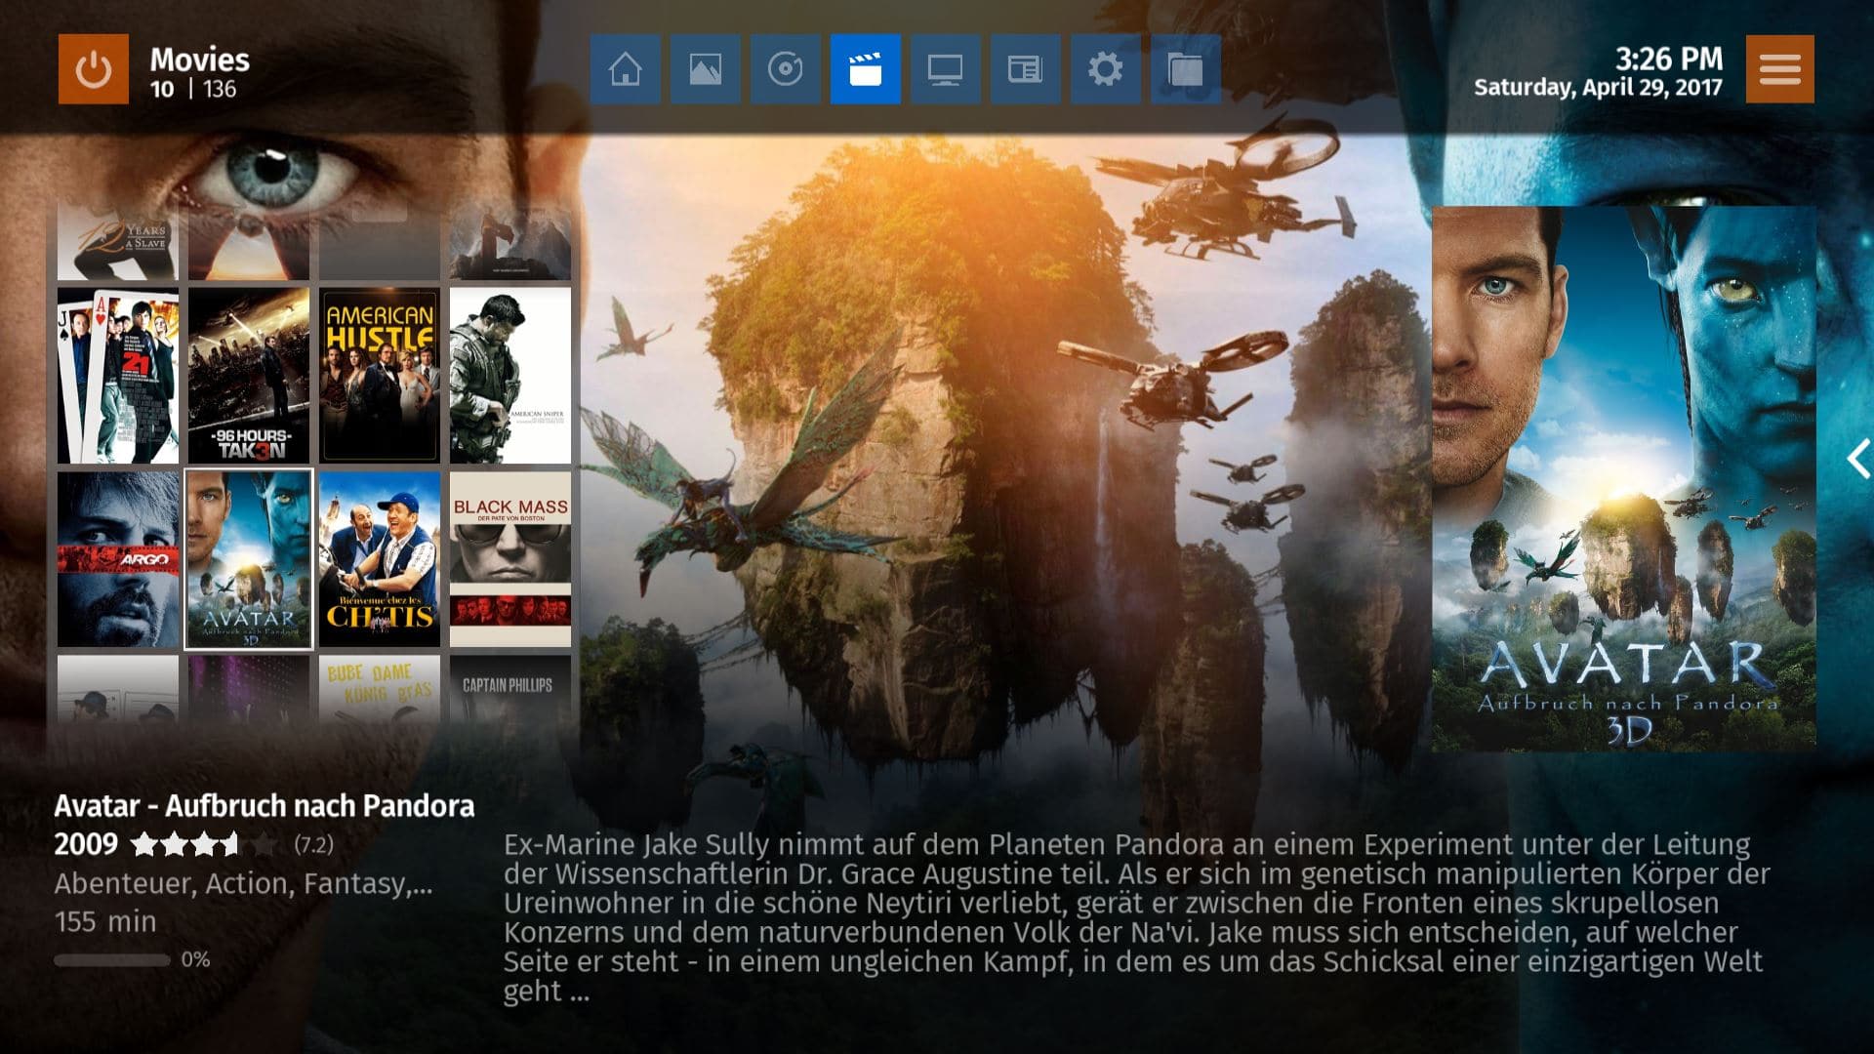Open the news/programs window icon
The image size is (1874, 1054).
tap(1025, 68)
